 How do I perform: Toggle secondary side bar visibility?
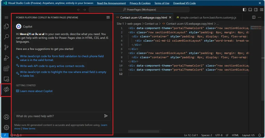point(256,10)
